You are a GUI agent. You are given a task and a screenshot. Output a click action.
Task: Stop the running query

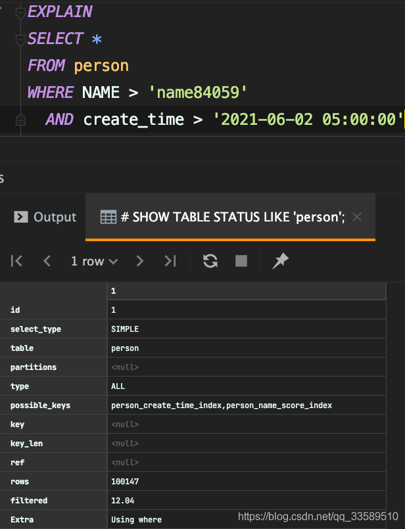point(241,261)
